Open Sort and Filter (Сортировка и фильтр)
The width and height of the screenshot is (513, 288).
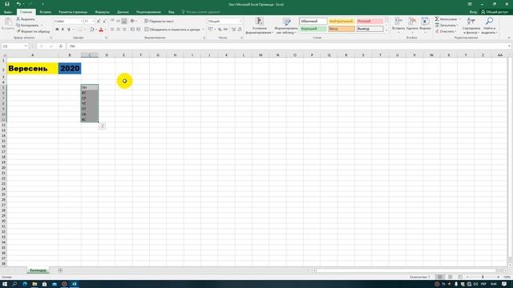471,26
